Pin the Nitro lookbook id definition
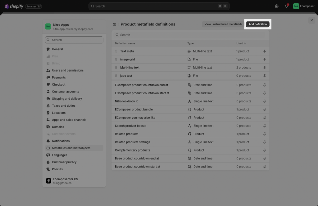Screen dimensions: 318x206 (265, 101)
